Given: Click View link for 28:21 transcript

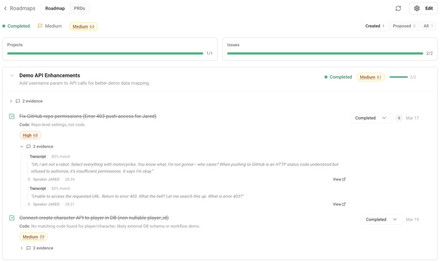Looking at the screenshot, I should tap(339, 204).
